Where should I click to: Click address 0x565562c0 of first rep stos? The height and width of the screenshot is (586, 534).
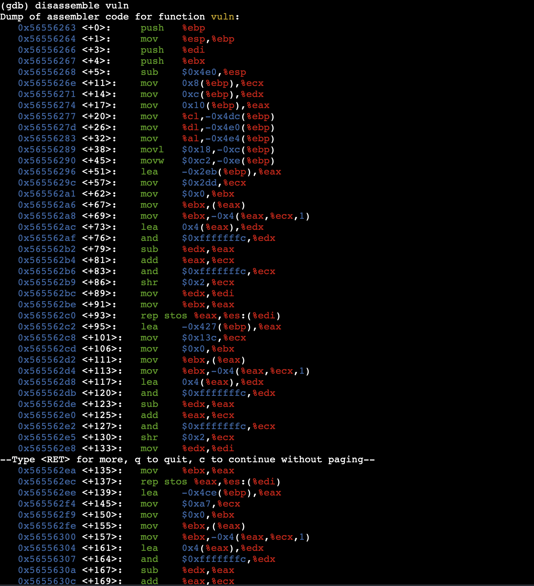pos(47,315)
